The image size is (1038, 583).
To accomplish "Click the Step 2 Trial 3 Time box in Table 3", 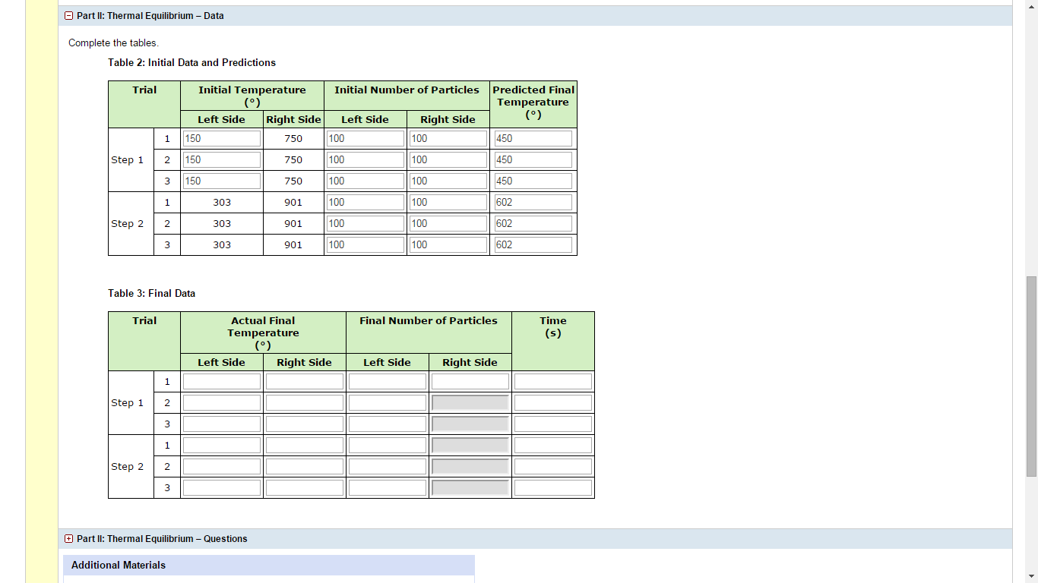I will 552,487.
